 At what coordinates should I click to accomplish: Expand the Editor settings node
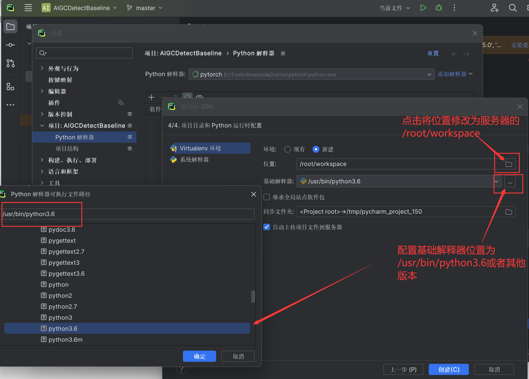click(42, 91)
